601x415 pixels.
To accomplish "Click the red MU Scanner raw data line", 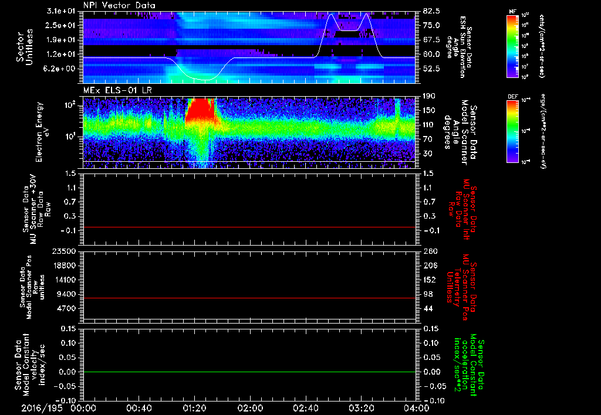I will pos(249,227).
